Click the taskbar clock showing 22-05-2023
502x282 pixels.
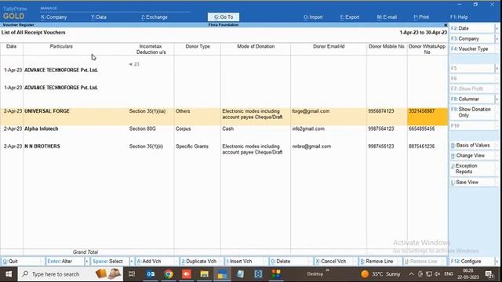click(x=468, y=274)
